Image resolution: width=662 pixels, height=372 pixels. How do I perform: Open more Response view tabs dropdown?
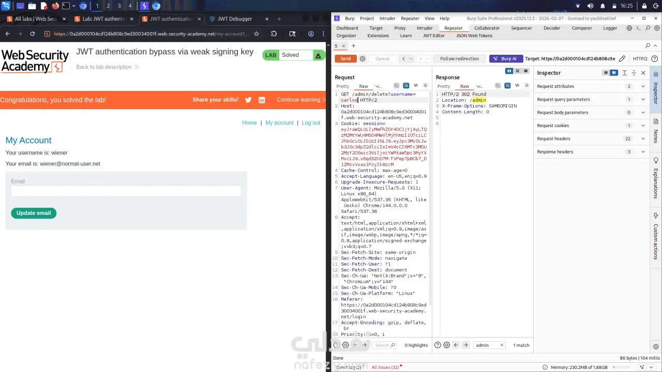click(x=479, y=86)
